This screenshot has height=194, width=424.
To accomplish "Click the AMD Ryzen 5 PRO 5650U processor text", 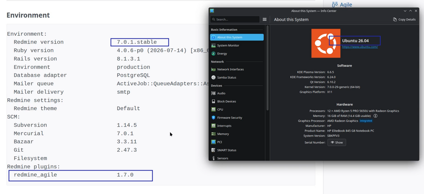I will pos(363,111).
